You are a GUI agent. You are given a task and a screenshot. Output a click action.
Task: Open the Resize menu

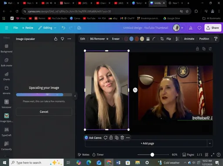click(x=27, y=28)
